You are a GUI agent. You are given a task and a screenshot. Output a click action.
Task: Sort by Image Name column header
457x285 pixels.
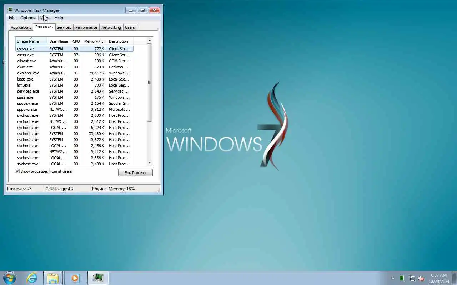(x=31, y=41)
